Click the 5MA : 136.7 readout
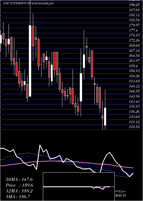Image resolution: width=143 pixels, height=201 pixels. pos(18,197)
